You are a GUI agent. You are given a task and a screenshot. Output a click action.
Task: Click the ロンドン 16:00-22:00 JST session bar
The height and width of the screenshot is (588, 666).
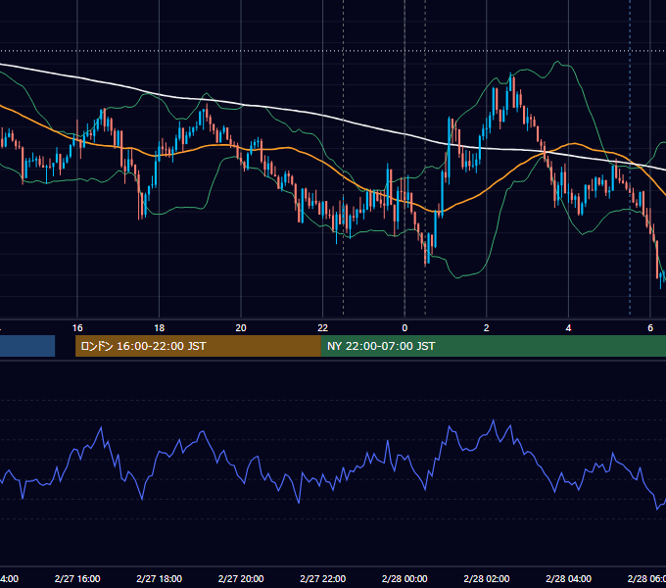(x=198, y=346)
